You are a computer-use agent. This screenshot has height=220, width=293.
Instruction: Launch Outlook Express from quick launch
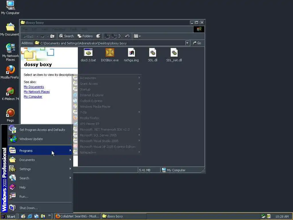pos(36,216)
